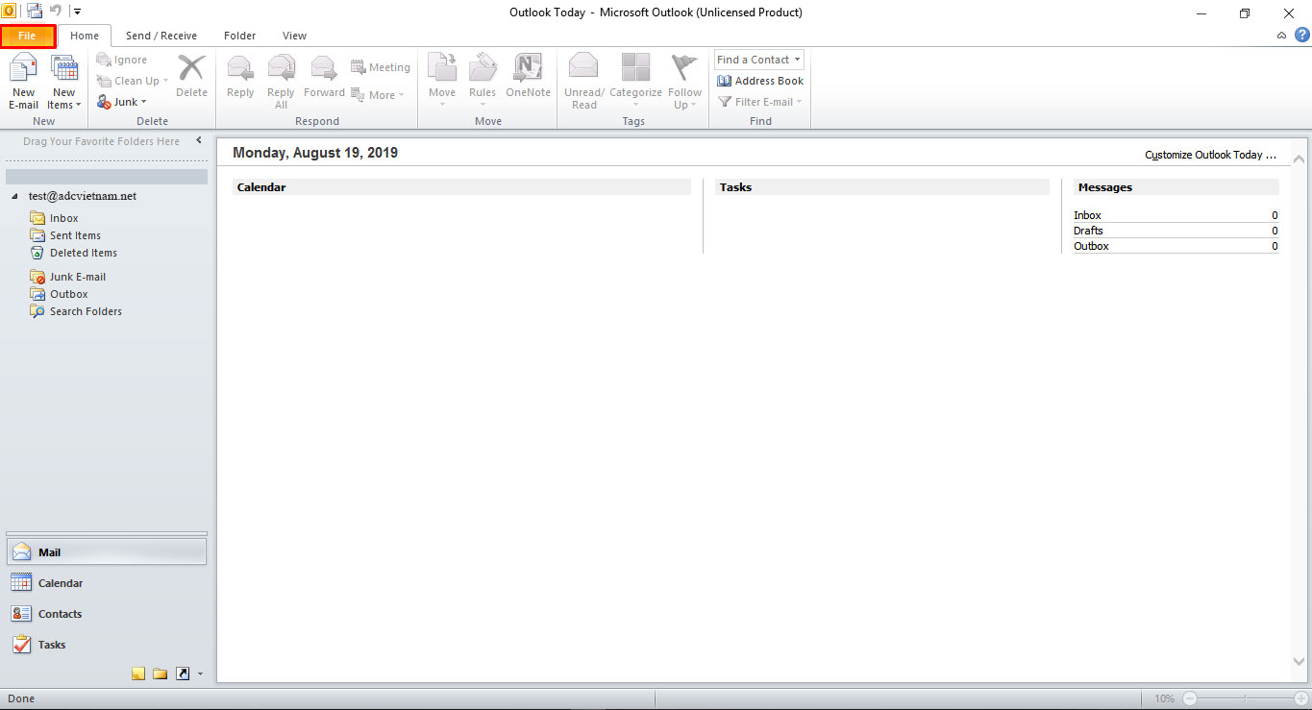Click the Find a Contact search box

pyautogui.click(x=759, y=60)
